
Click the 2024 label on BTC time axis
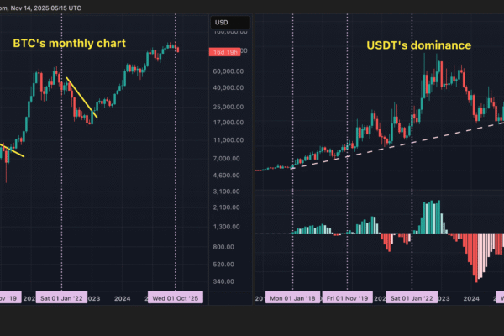click(122, 298)
